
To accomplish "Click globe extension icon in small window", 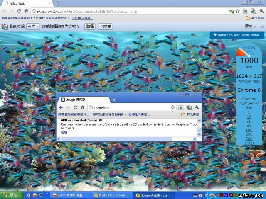I will [181, 107].
